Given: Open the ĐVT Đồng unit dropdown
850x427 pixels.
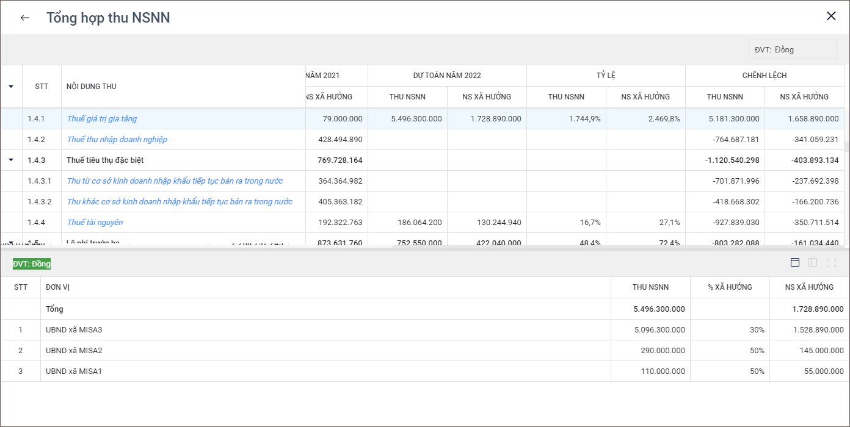Looking at the screenshot, I should click(792, 50).
